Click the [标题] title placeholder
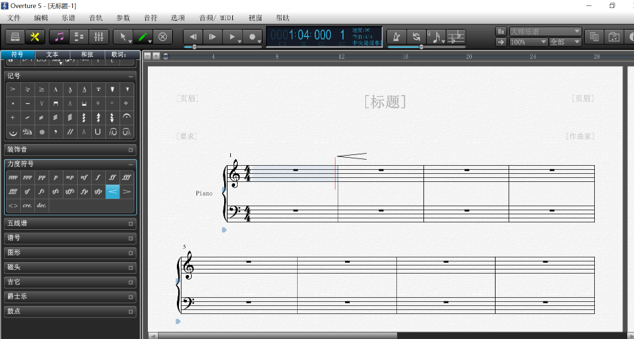Viewport: 634px width, 339px height. tap(385, 102)
